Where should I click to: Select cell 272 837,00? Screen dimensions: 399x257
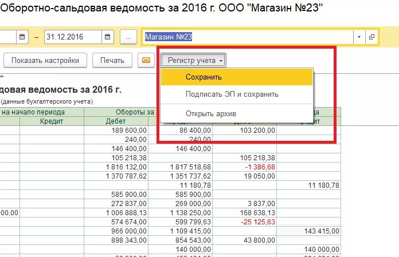tap(116, 203)
